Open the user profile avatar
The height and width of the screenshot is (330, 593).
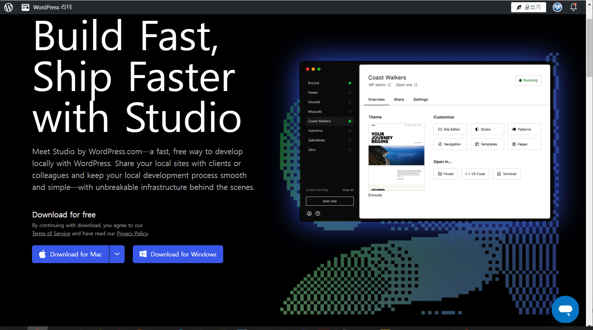(x=557, y=7)
